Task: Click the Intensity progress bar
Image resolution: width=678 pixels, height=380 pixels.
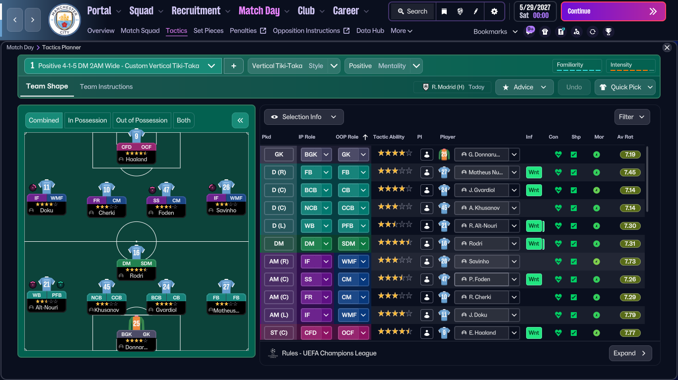Action: [x=630, y=66]
